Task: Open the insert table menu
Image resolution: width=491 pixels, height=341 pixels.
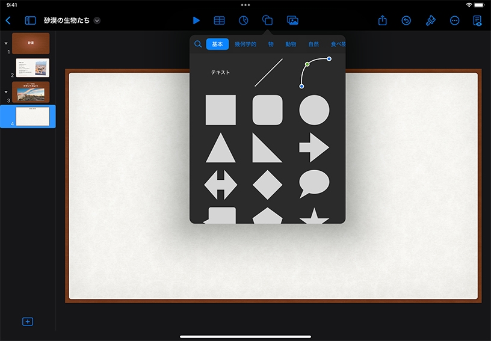Action: coord(220,20)
